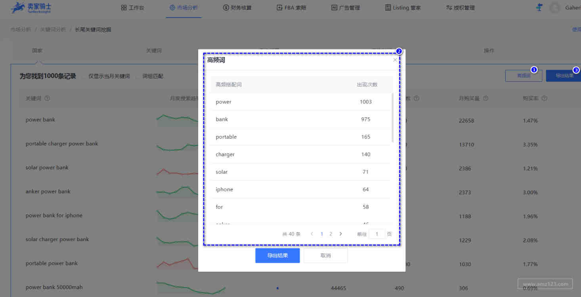Click keyword "portable charger power bank"
The image size is (581, 297).
62,144
